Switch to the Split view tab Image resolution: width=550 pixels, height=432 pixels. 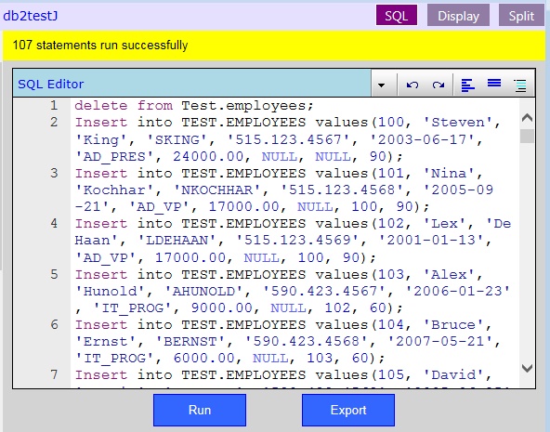(x=521, y=16)
